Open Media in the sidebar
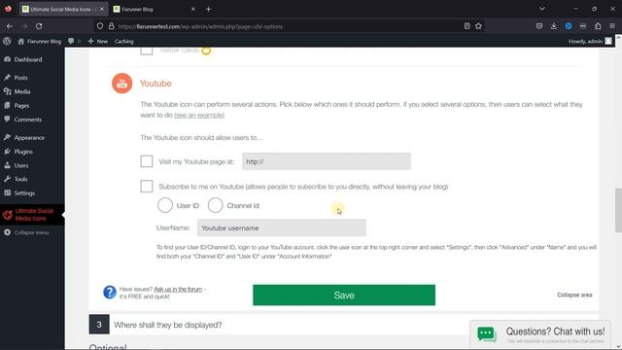 (22, 91)
